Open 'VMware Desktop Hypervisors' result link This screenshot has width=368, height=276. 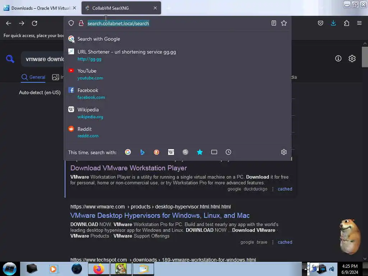coord(160,216)
